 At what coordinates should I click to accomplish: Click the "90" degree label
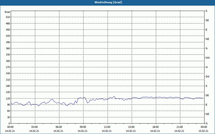9,105
